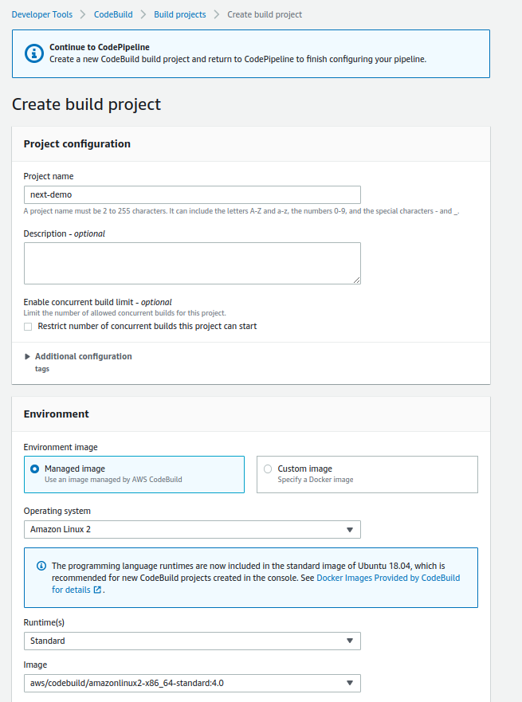
Task: Click Additional configuration disclosure triangle
Action: coord(27,356)
